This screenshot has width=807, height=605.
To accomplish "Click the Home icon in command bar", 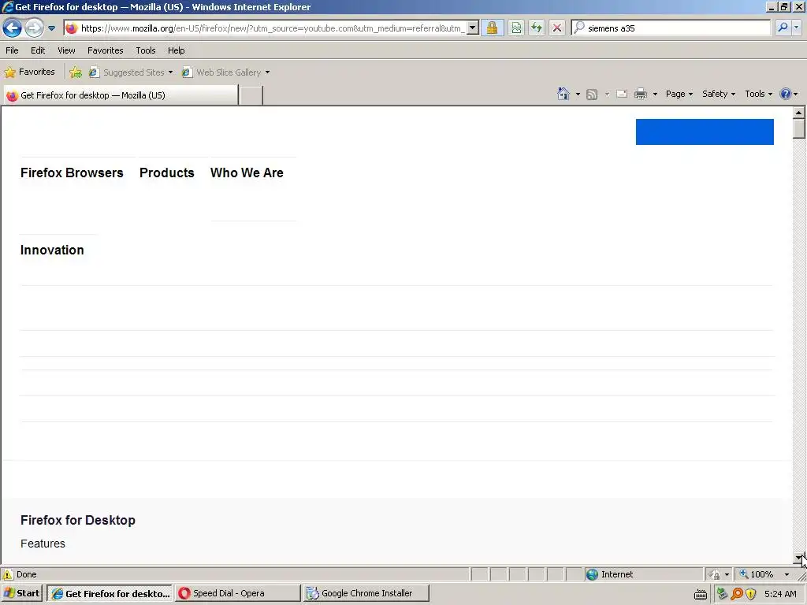I will [x=563, y=94].
